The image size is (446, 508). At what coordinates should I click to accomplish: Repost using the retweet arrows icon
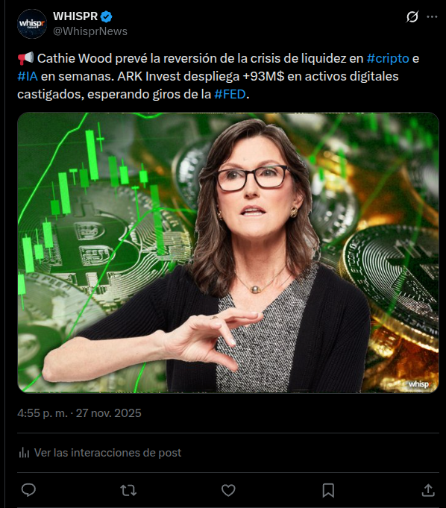coord(128,490)
